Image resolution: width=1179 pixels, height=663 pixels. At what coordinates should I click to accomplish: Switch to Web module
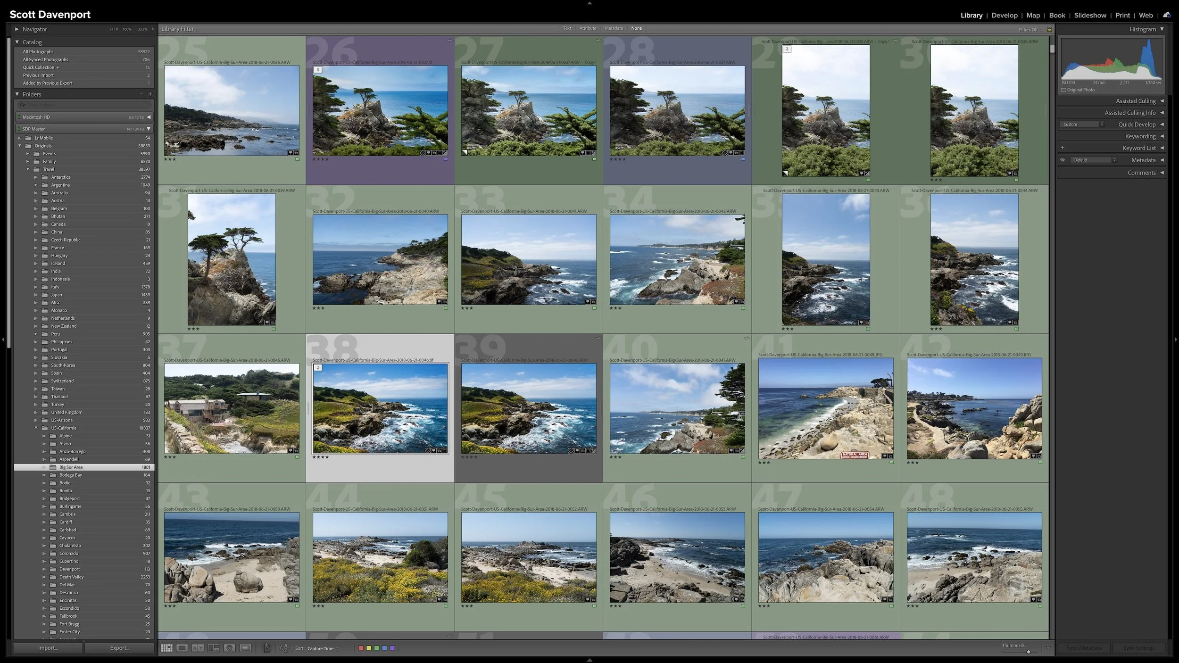tap(1146, 15)
